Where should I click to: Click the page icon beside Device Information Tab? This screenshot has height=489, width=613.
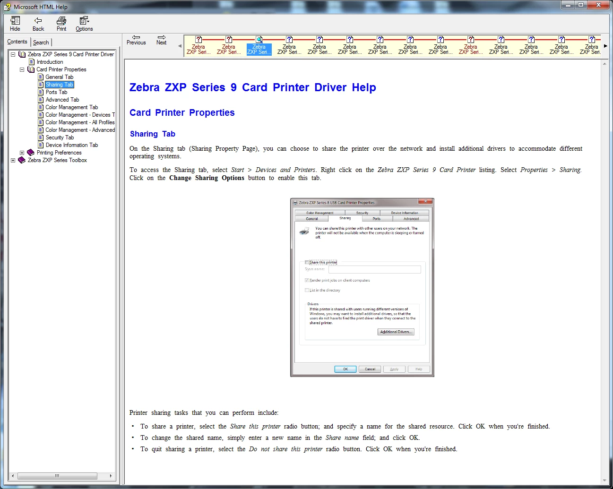tap(41, 145)
